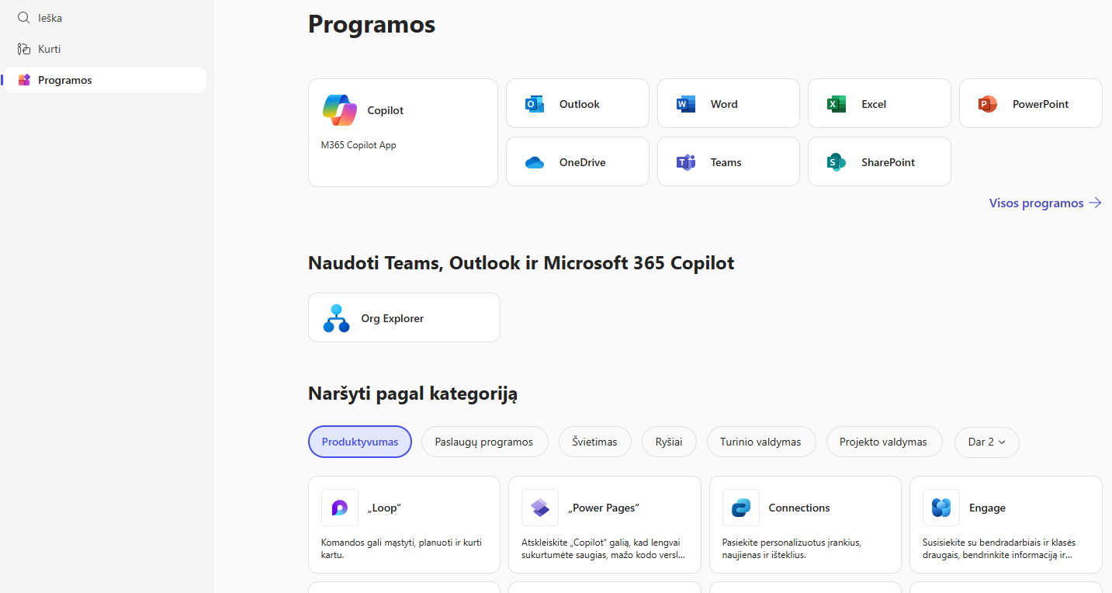Screen dimensions: 1112x593
Task: Switch to Paslaugų programos category
Action: 484,442
